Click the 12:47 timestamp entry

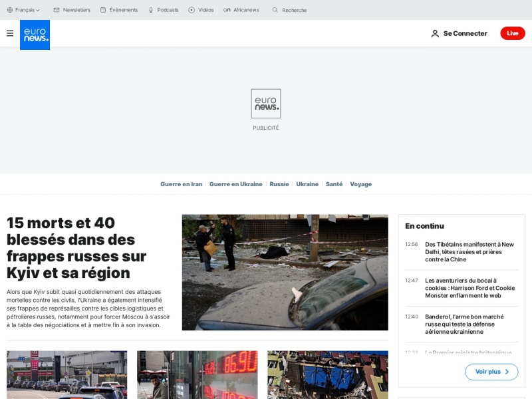pyautogui.click(x=411, y=281)
